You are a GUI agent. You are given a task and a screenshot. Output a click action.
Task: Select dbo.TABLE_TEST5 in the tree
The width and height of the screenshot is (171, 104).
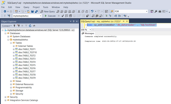click(27, 65)
